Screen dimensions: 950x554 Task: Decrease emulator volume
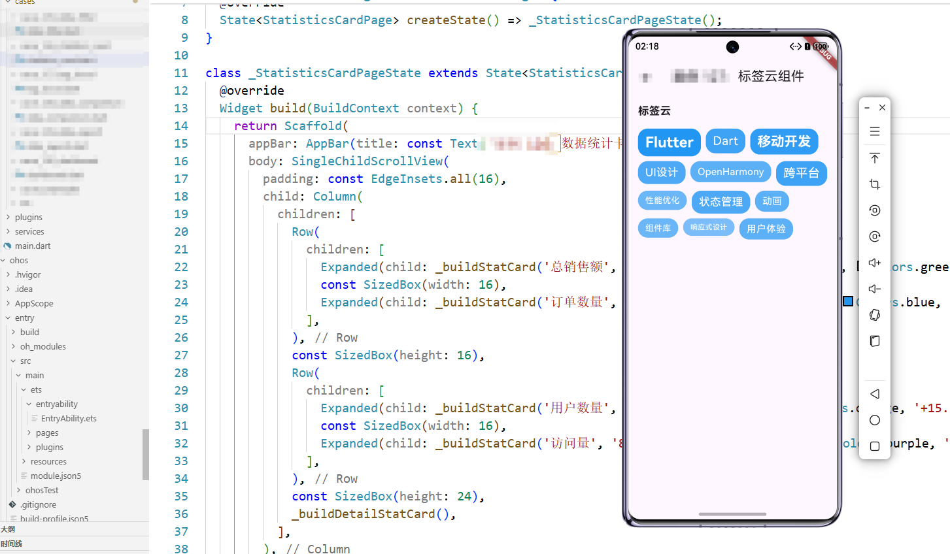point(875,289)
